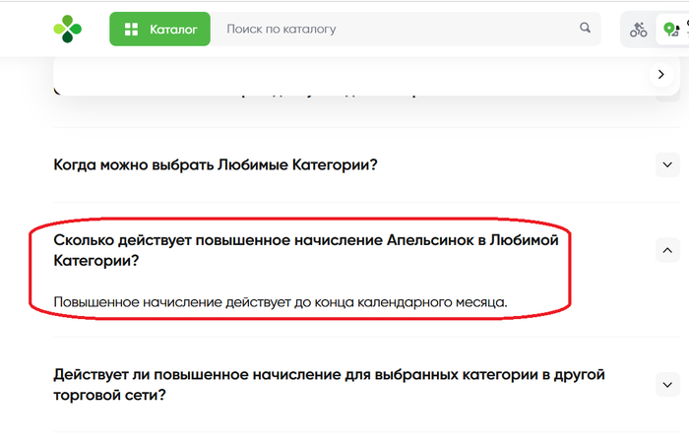Click the white floating card below the header
This screenshot has width=689, height=446.
(x=344, y=75)
